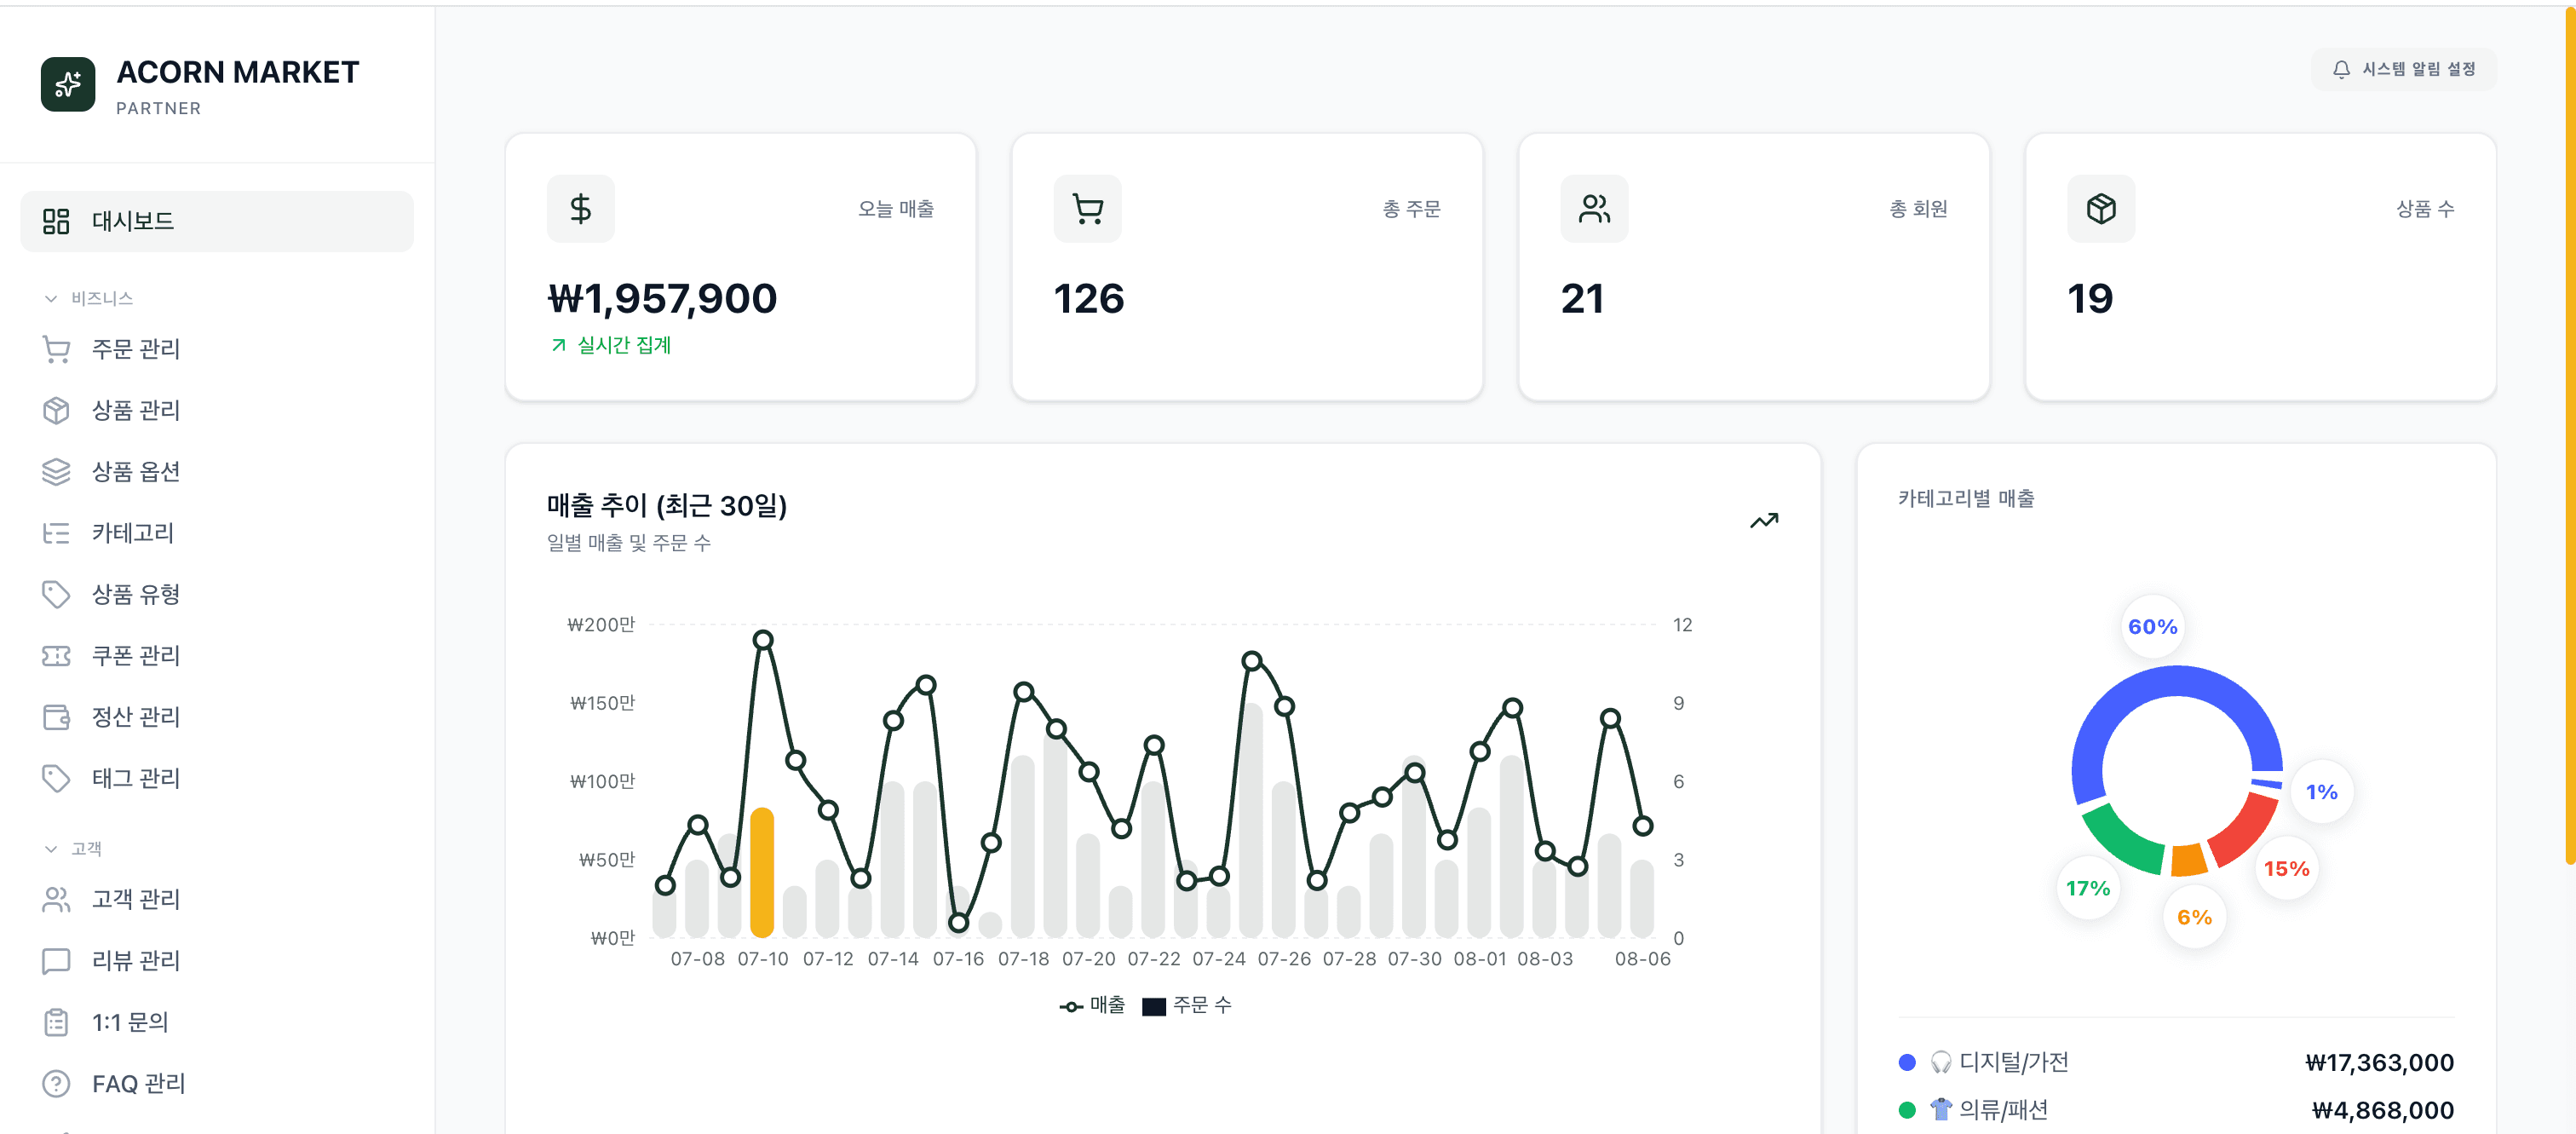Open 리뷰 관리 page
This screenshot has height=1134, width=2576.
coord(217,961)
